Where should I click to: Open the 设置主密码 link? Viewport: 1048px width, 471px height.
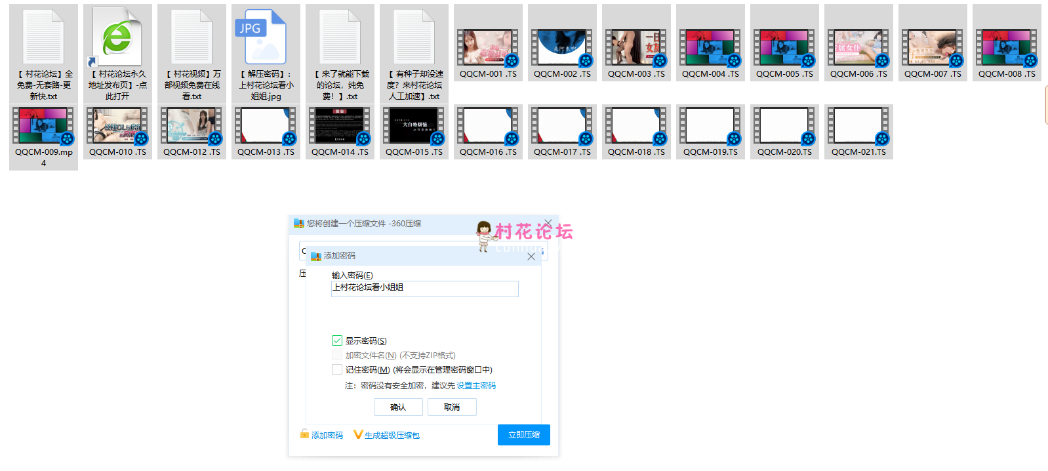[476, 386]
